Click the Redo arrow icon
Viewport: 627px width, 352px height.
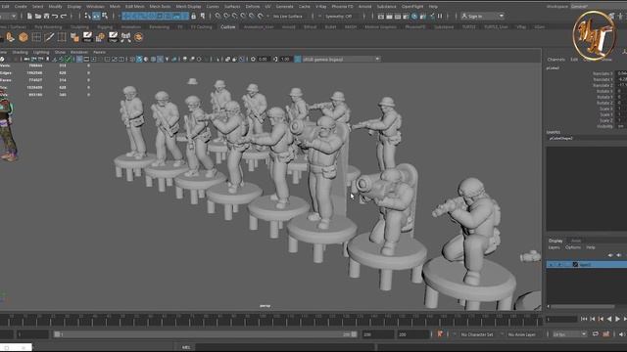[x=63, y=16]
